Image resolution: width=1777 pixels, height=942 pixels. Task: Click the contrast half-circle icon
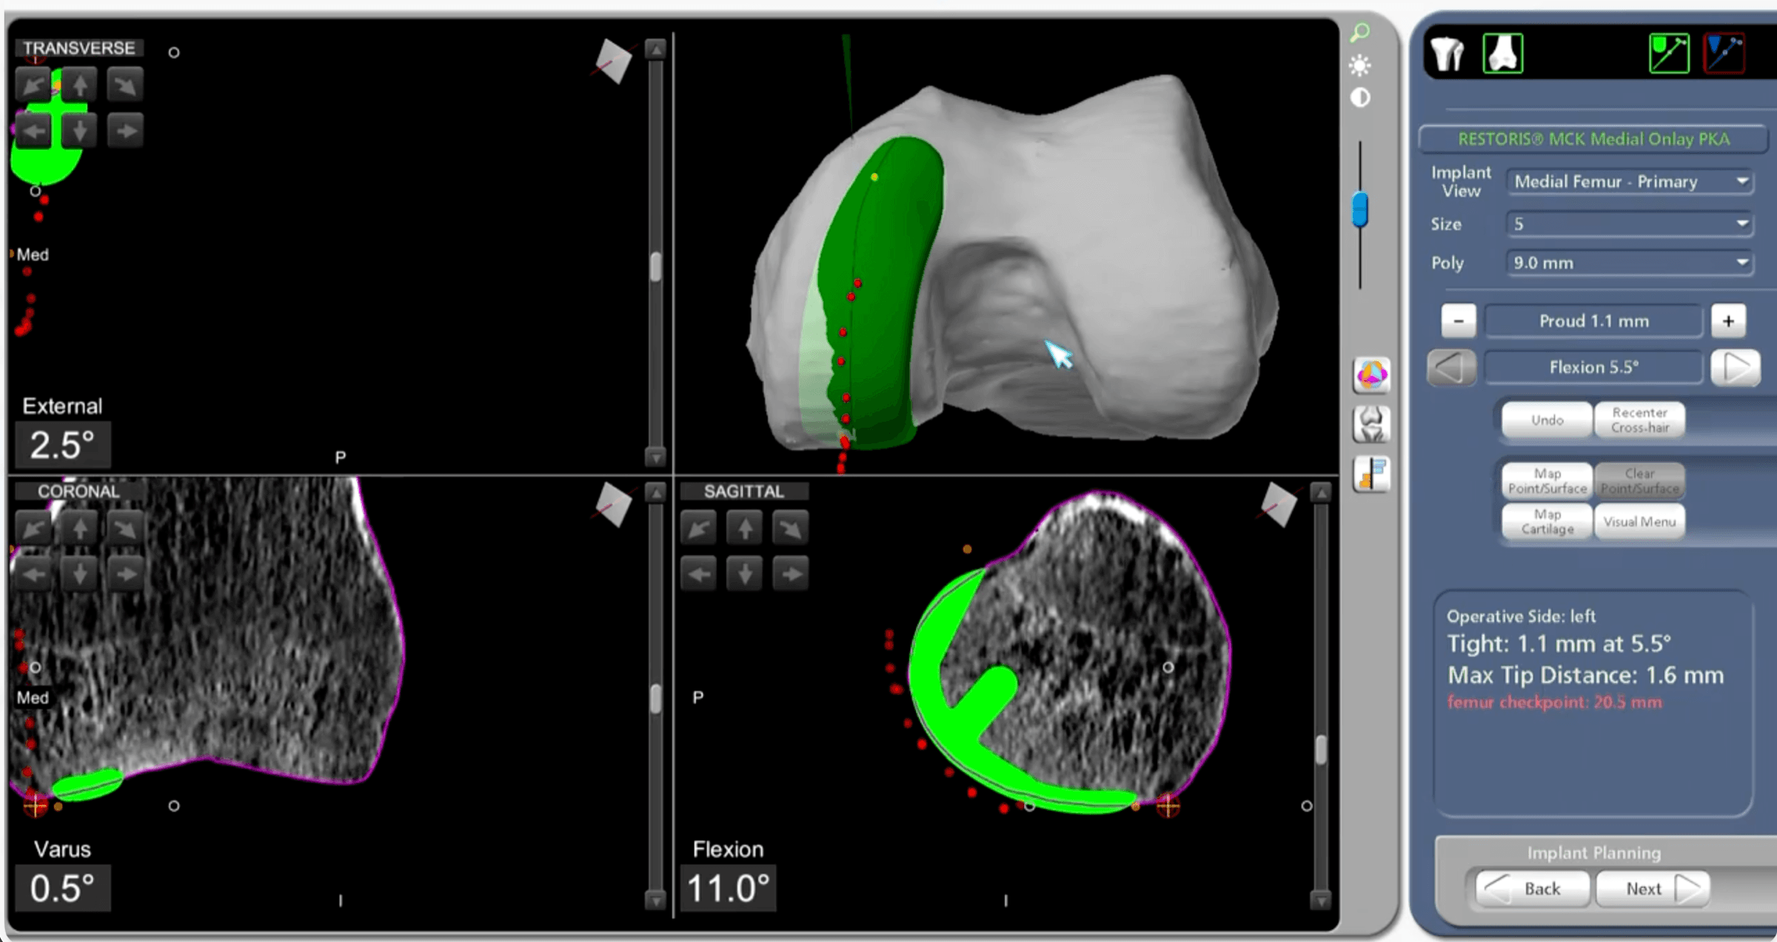(1360, 98)
